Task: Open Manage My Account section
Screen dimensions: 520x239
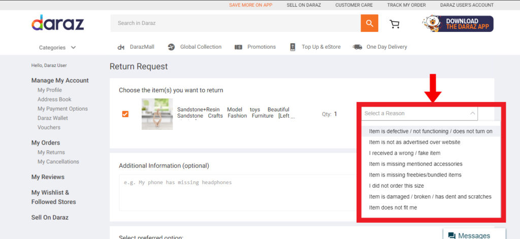Action: pos(60,81)
